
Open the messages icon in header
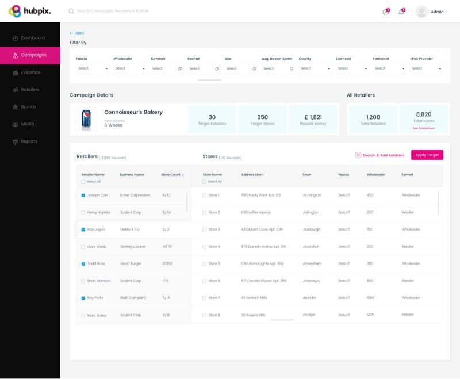click(x=386, y=12)
